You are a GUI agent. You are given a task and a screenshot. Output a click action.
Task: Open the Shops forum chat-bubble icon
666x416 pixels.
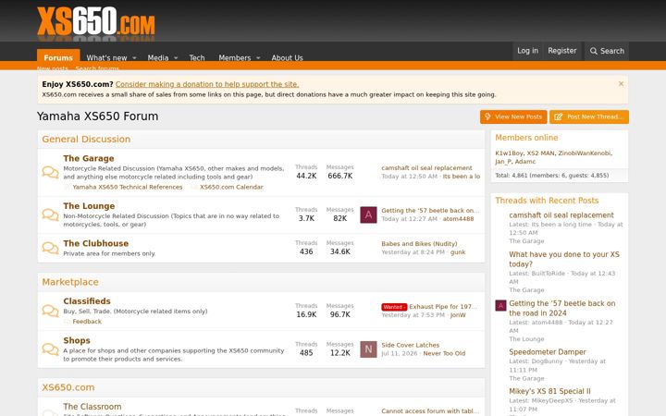50,349
